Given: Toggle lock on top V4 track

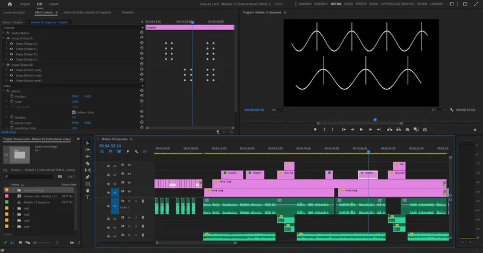Looking at the screenshot, I should [109, 166].
